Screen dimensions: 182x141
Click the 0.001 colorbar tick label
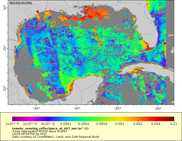point(120,124)
